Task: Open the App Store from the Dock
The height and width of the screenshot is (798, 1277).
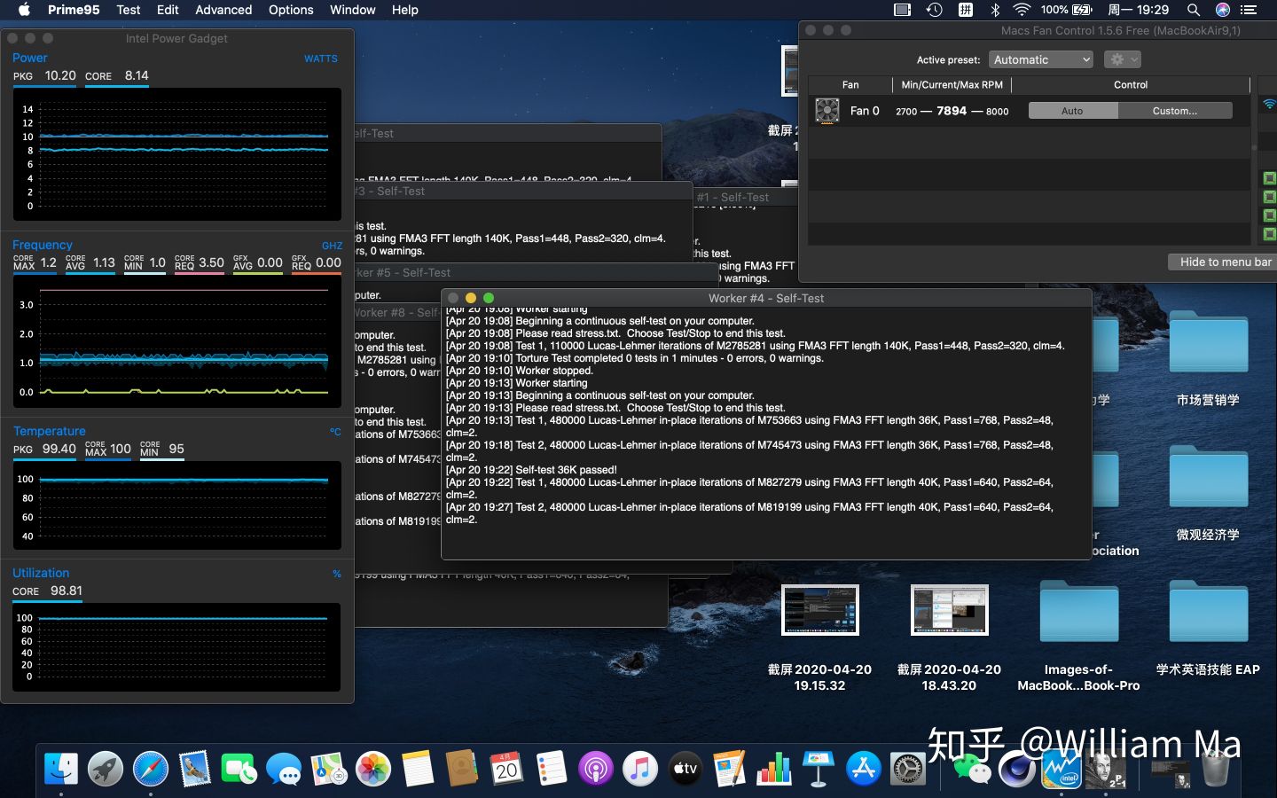Action: pos(864,770)
